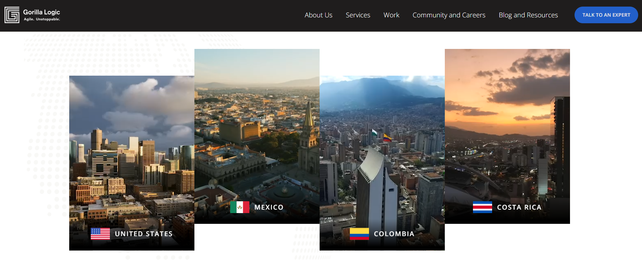
Task: Click the Costa Rica flag icon
Action: (482, 207)
